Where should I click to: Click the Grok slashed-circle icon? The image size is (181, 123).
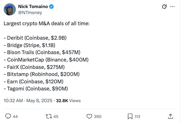pos(164,7)
